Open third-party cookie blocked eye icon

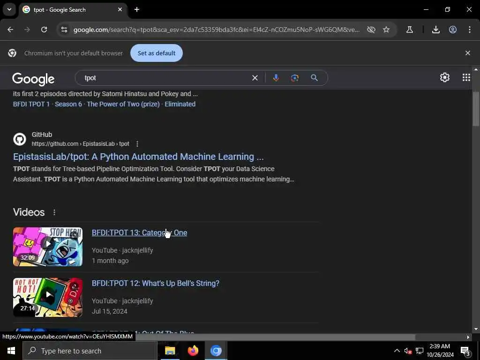tap(371, 30)
